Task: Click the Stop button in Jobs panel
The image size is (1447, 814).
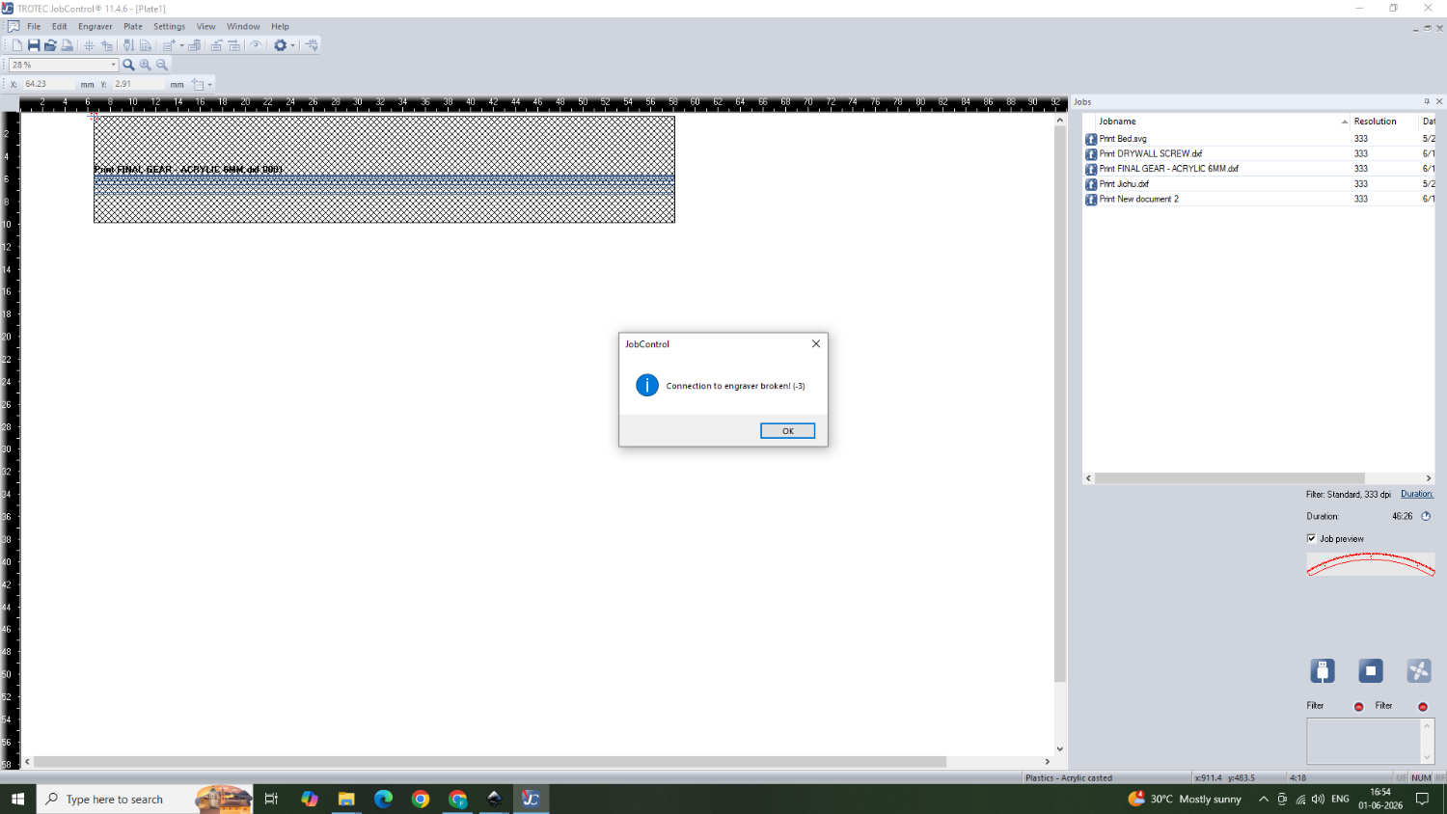Action: pos(1371,670)
